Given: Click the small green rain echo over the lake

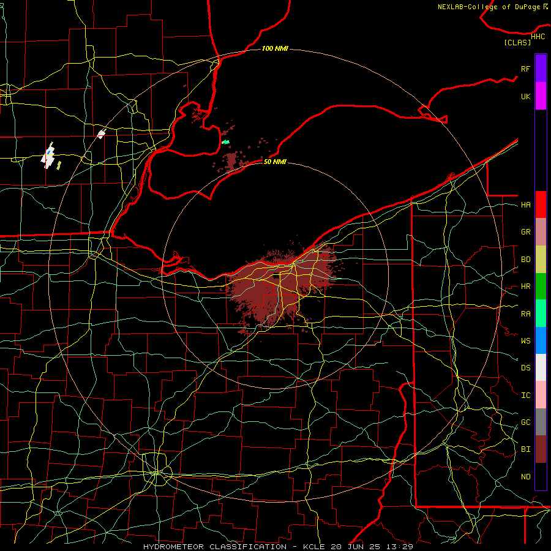Looking at the screenshot, I should click(x=225, y=142).
